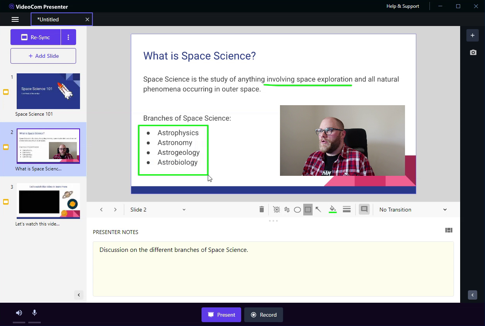Open the line thickness options

pyautogui.click(x=347, y=210)
